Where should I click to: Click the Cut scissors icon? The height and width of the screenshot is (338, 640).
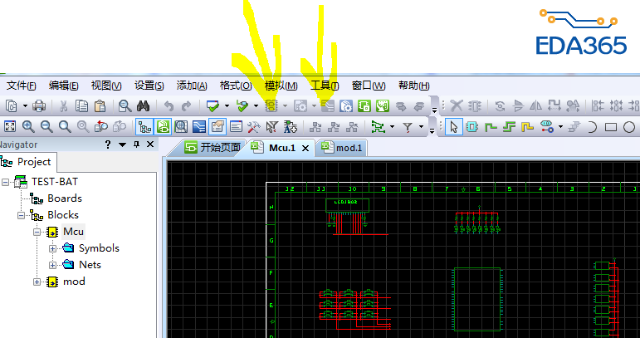[x=63, y=106]
